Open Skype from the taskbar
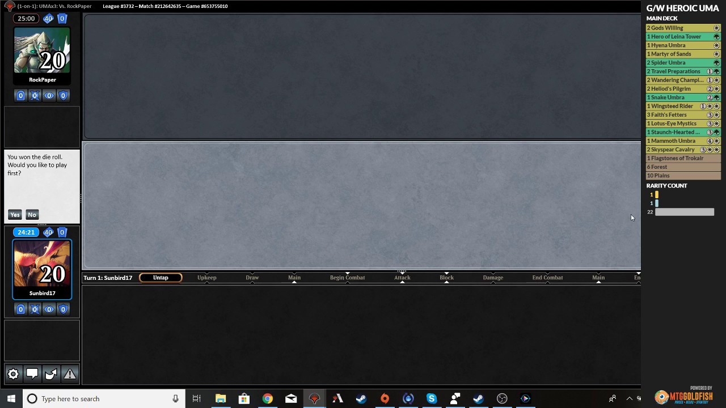Screen dimensions: 726x408 click(x=432, y=399)
